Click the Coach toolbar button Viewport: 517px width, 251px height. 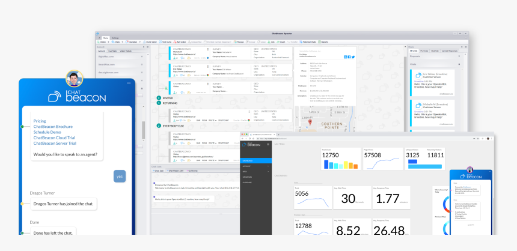(x=281, y=42)
